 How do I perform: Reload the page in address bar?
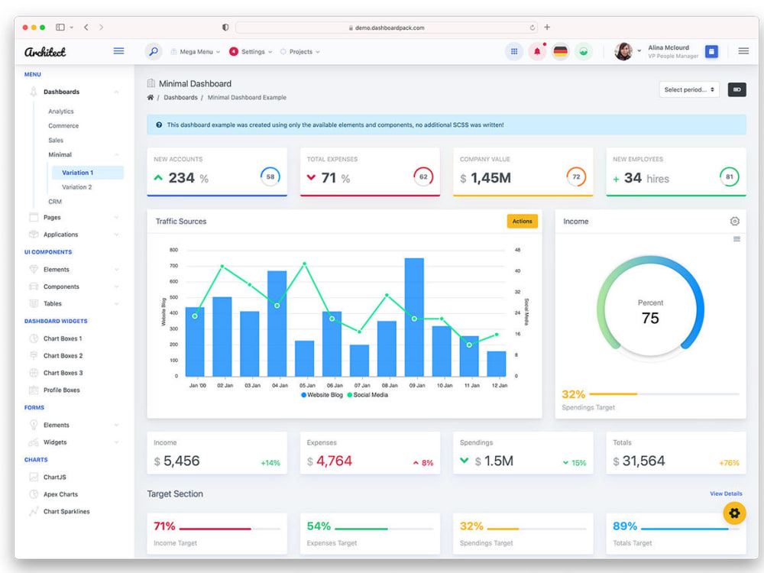point(532,28)
